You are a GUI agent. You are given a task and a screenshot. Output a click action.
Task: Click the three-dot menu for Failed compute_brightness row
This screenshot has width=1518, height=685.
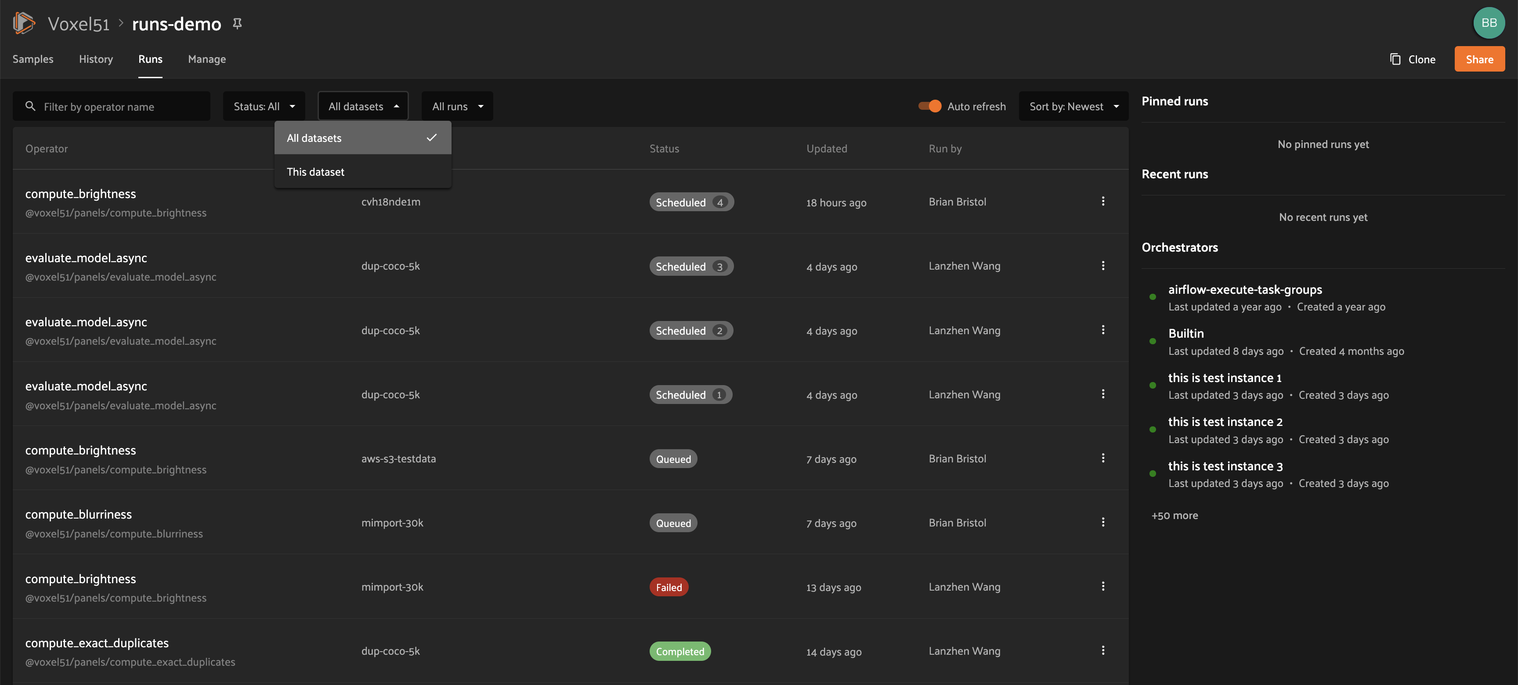[x=1102, y=586]
